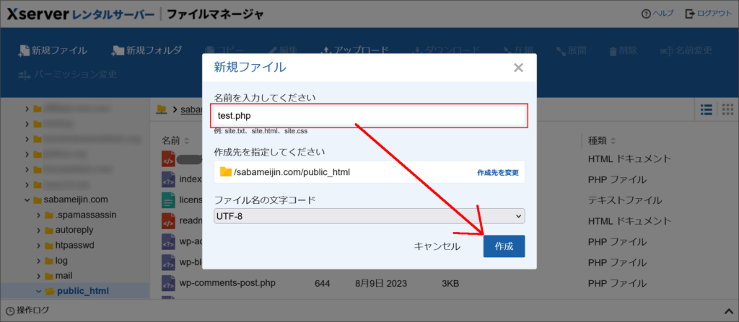Click the 作成先を変更 link

pos(498,173)
